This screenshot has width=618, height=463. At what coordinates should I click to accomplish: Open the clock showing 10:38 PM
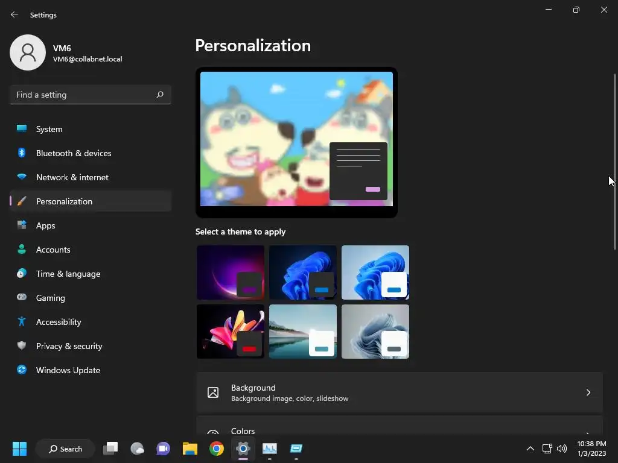click(x=591, y=449)
